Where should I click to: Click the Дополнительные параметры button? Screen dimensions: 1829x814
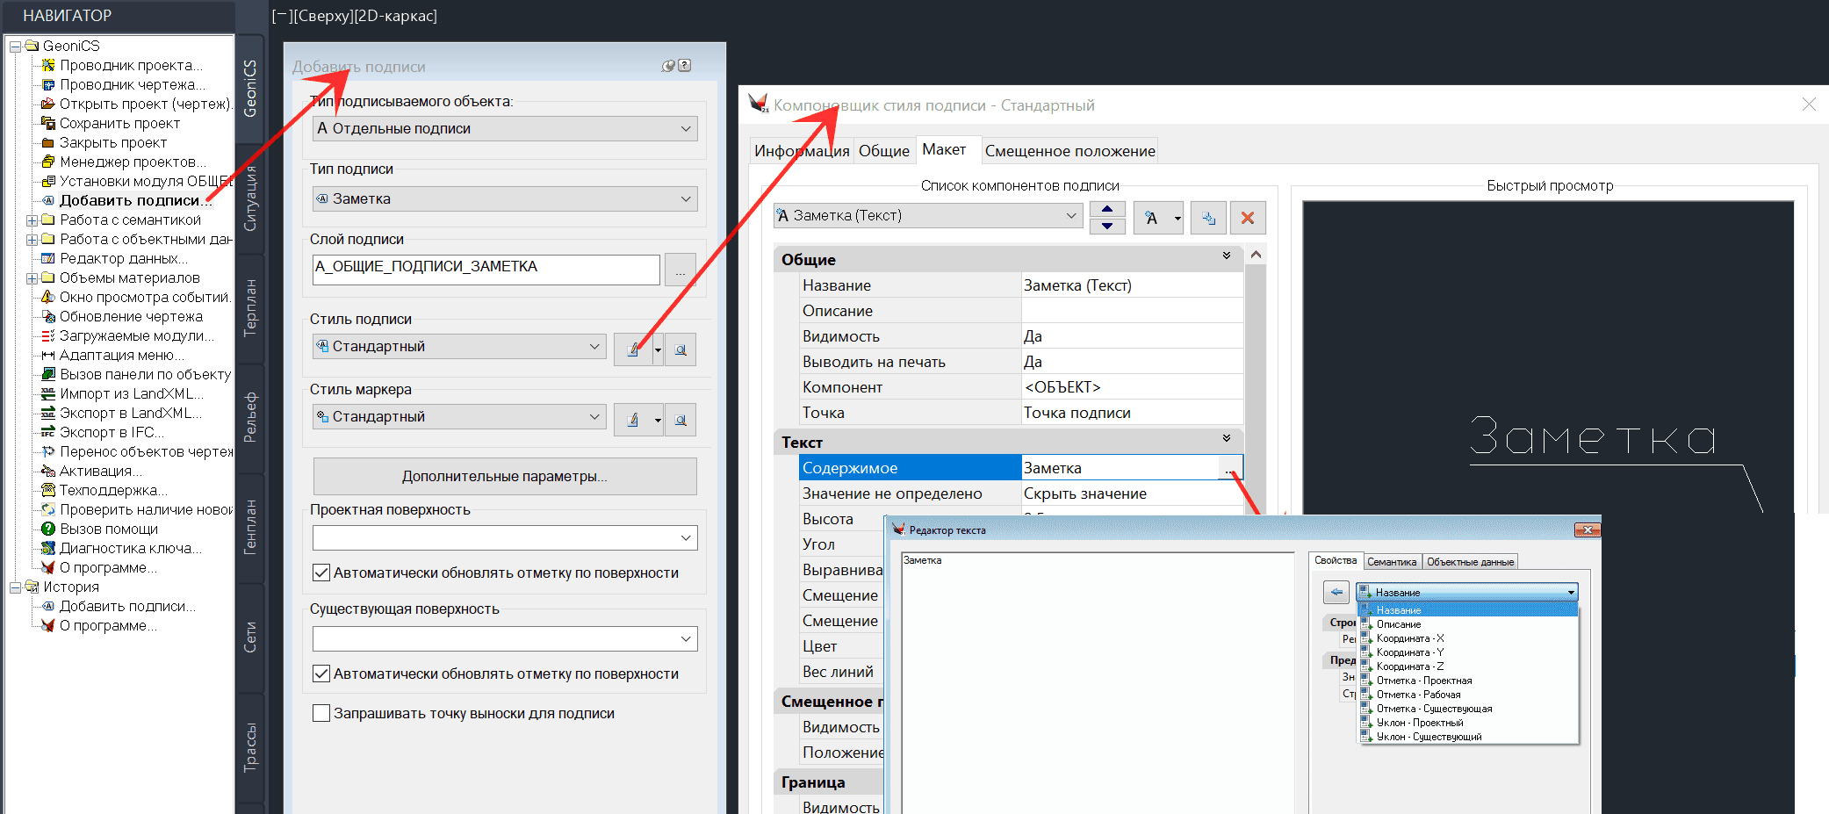pos(504,476)
